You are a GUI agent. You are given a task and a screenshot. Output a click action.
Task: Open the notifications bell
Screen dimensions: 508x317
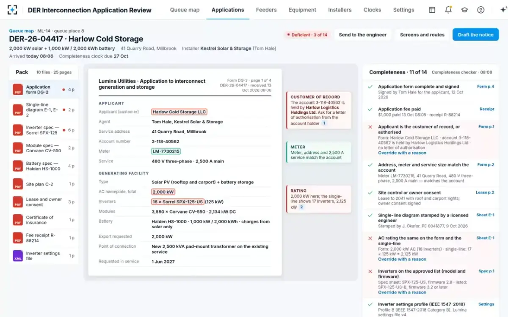[448, 10]
